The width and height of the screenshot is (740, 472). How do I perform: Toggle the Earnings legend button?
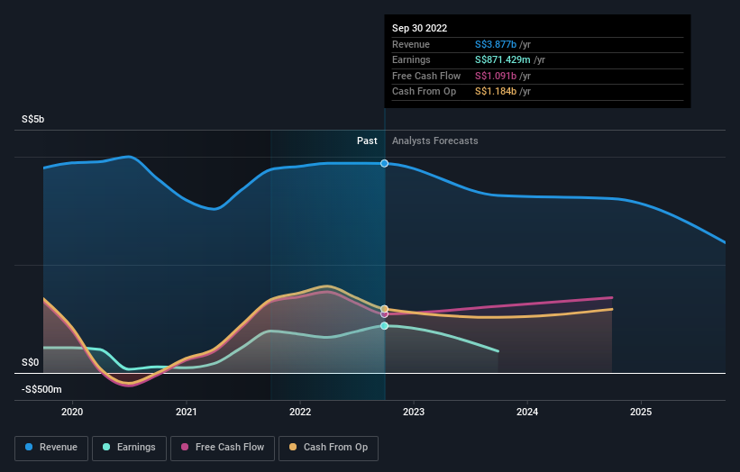[129, 448]
